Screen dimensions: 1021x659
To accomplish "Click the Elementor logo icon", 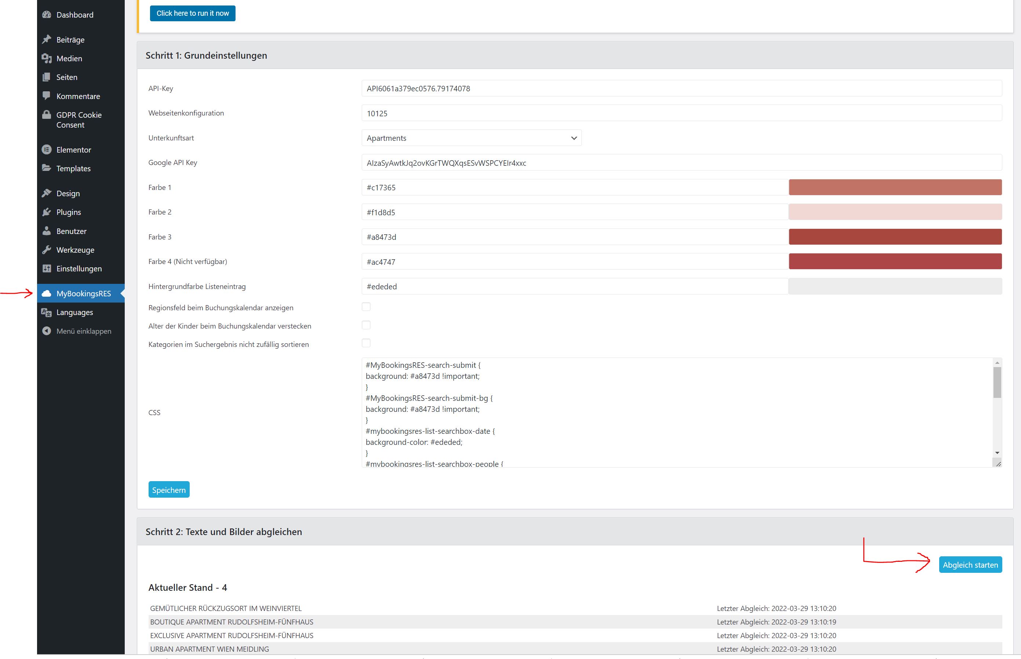I will pyautogui.click(x=47, y=149).
